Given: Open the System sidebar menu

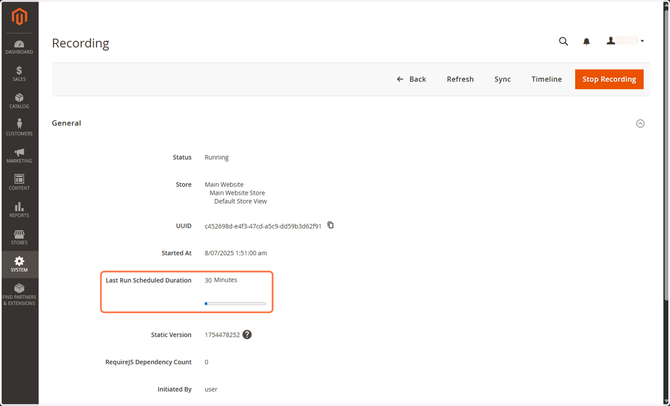Looking at the screenshot, I should (x=20, y=265).
